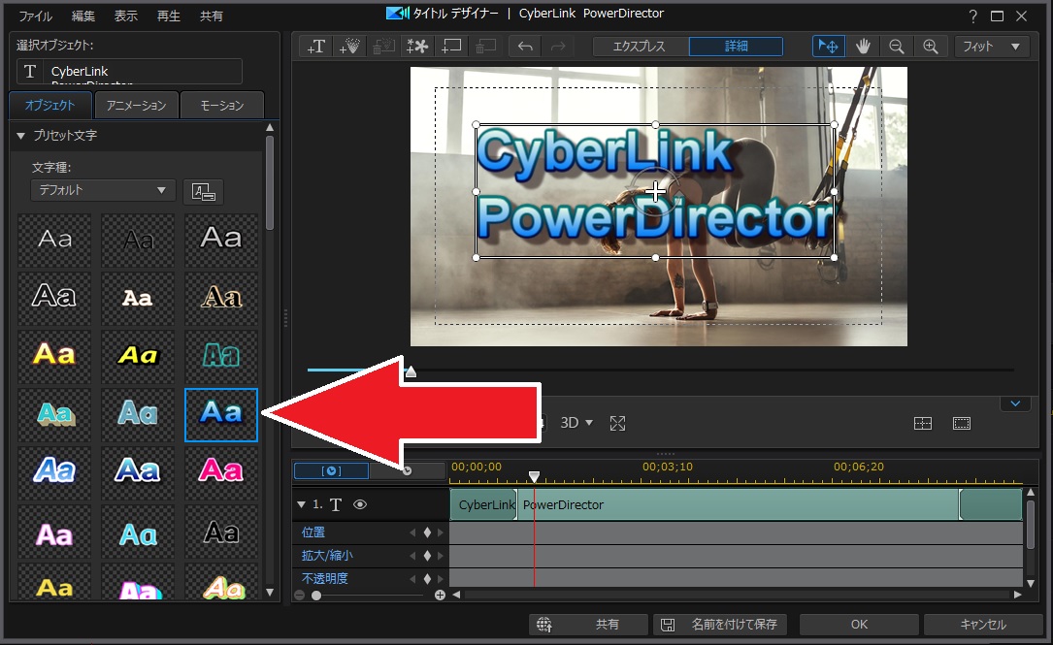Select the hand pan tool

(x=863, y=47)
